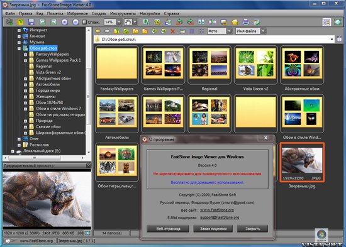Screen dimensions: 346x247
Task: Click the Open file folder icon
Action: (x=20, y=22)
